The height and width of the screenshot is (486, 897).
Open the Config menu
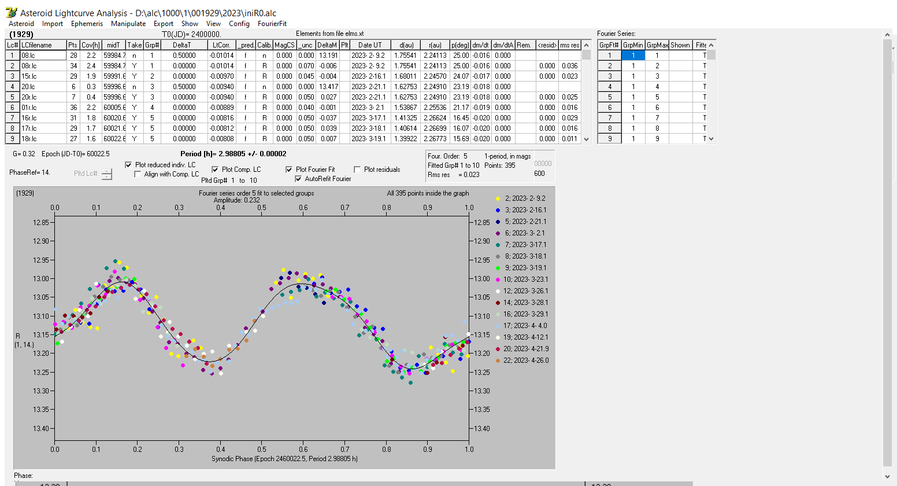(x=239, y=24)
